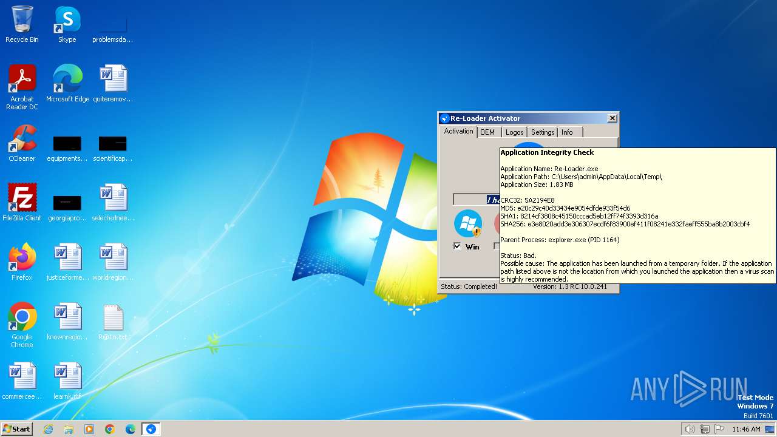Viewport: 777px width, 437px height.
Task: Click the SHA1 hash line
Action: tap(579, 216)
